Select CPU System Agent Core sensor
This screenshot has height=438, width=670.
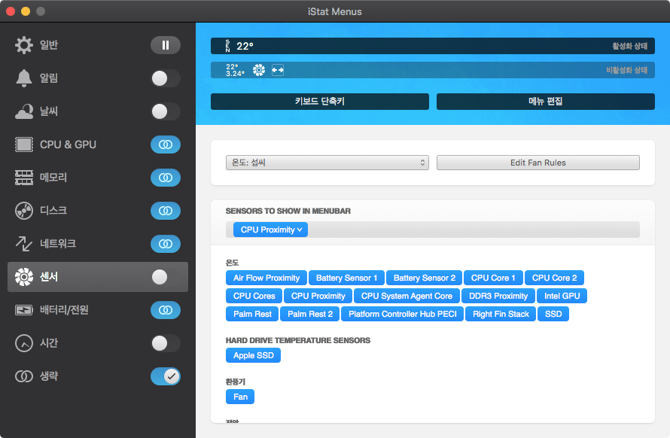click(407, 296)
